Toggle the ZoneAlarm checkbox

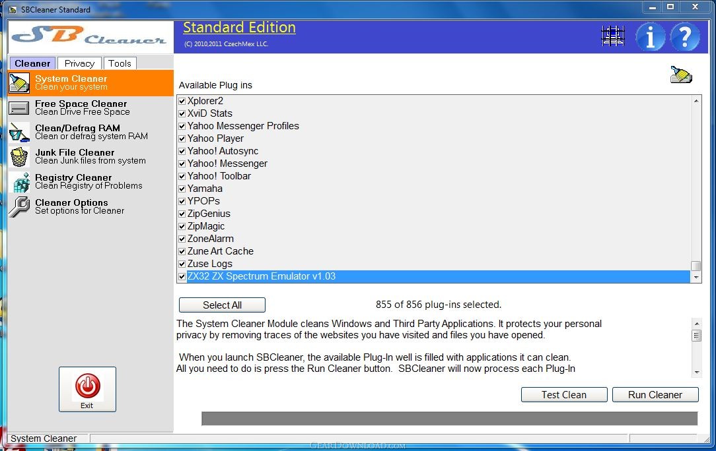182,239
